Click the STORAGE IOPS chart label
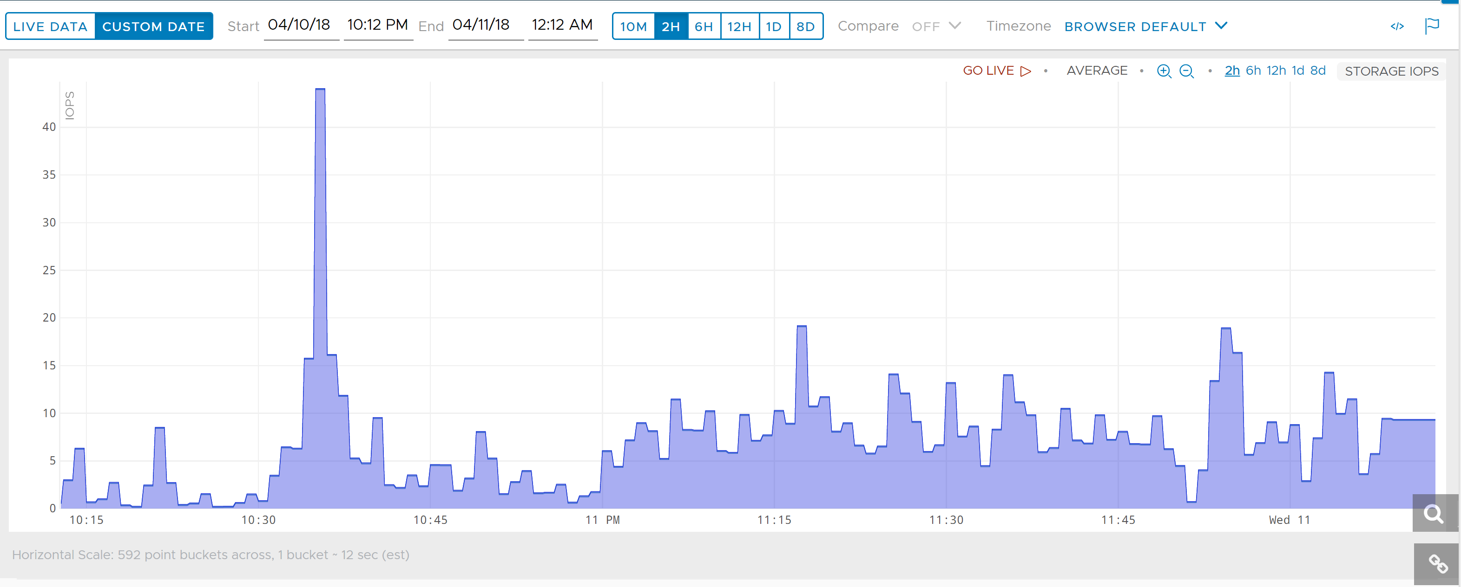This screenshot has width=1461, height=587. coord(1392,71)
